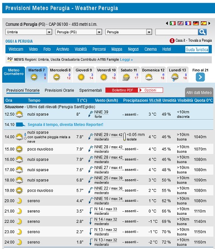Switch to Sperimentali forecasts
Screen dimensions: 215x249
pyautogui.click(x=91, y=90)
